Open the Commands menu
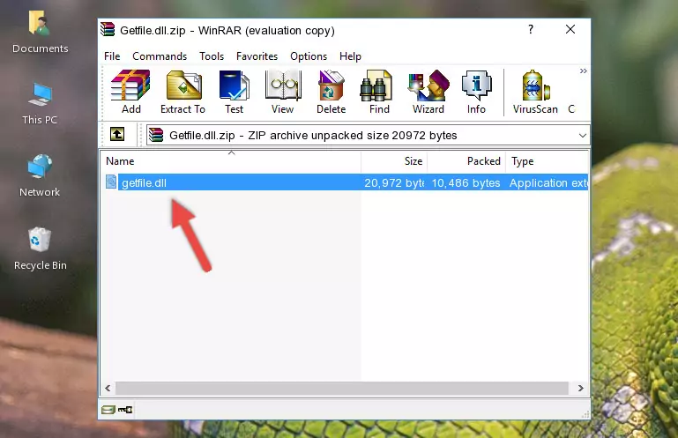678x438 pixels. click(x=160, y=56)
